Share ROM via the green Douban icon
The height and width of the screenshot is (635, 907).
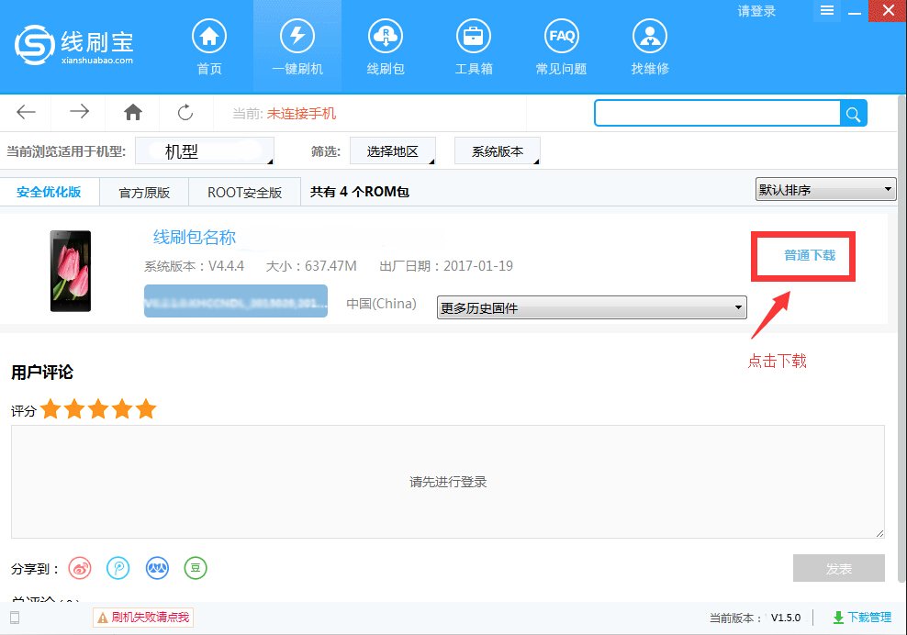coord(196,568)
